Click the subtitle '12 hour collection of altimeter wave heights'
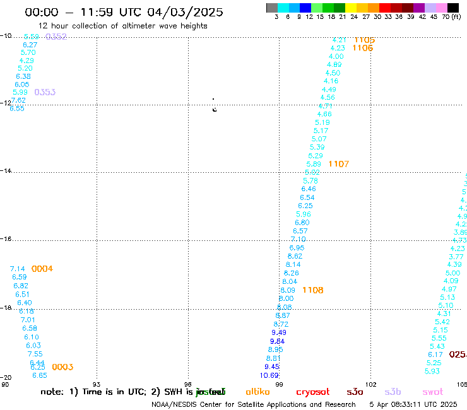The height and width of the screenshot is (410, 467). point(122,26)
